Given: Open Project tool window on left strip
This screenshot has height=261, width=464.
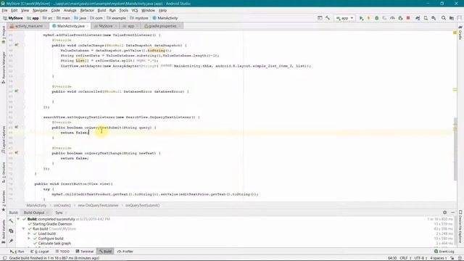Looking at the screenshot, I should [4, 35].
